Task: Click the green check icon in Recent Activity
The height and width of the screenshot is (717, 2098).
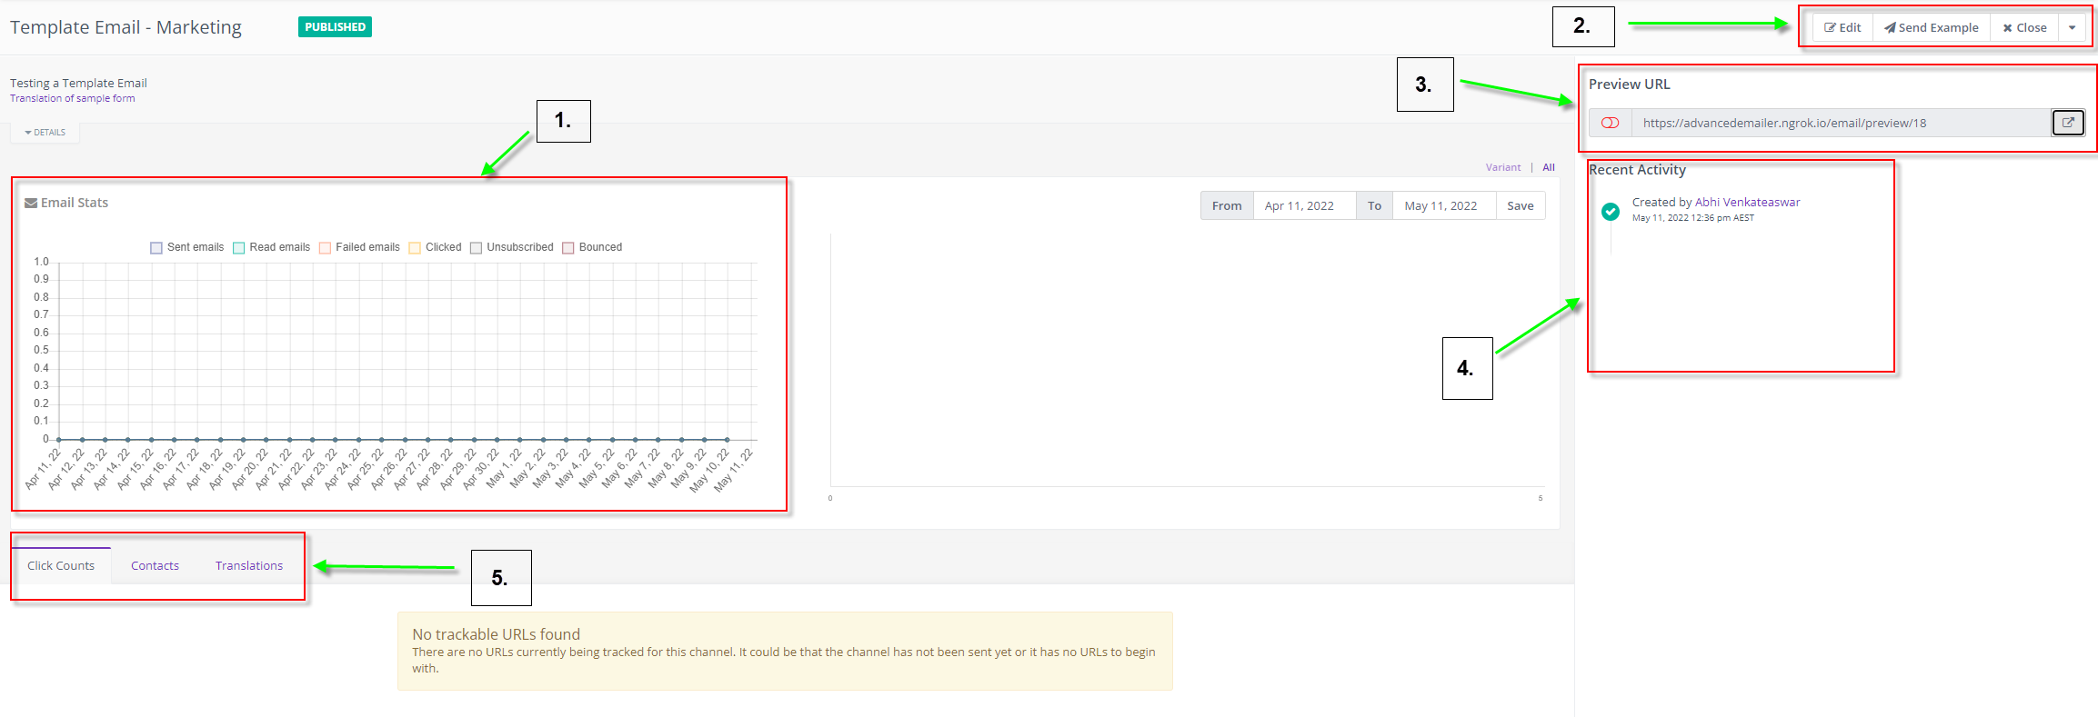Action: (1610, 211)
